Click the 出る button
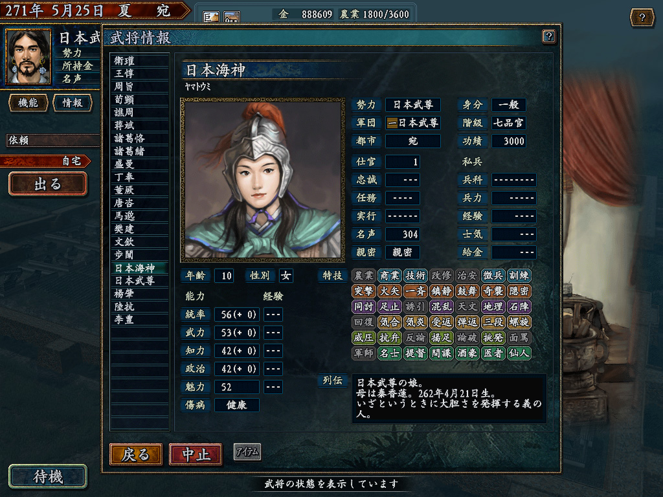This screenshot has height=497, width=663. [x=48, y=184]
